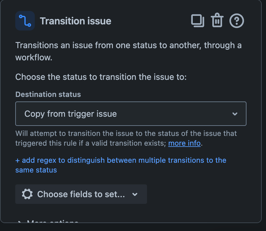Click the gear icon on Choose fields
This screenshot has width=266, height=231.
click(x=27, y=194)
